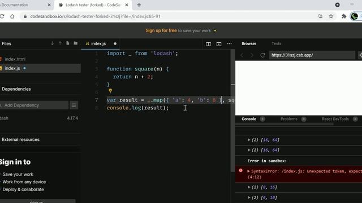Click the return n + 2 line
The height and width of the screenshot is (203, 362).
coord(133,77)
